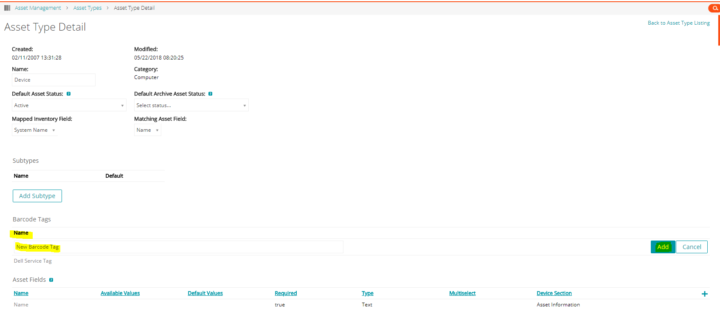The width and height of the screenshot is (720, 323).
Task: Go Back to Asset Type Listing
Action: click(678, 23)
